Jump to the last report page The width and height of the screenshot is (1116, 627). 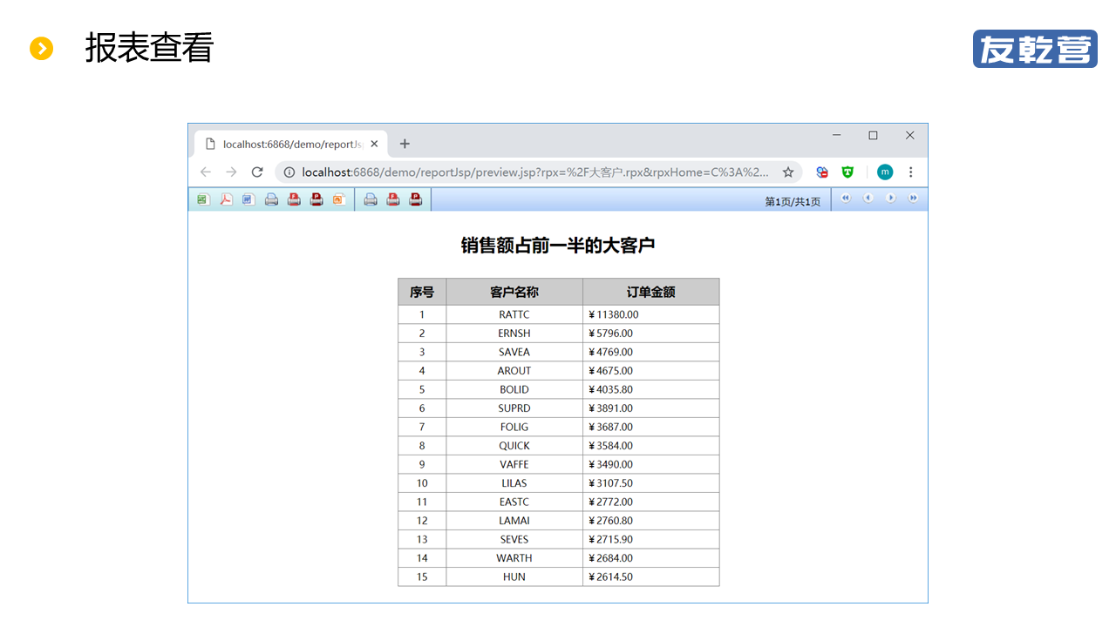click(913, 199)
